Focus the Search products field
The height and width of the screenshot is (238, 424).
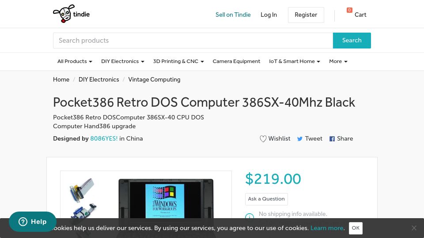pos(193,41)
